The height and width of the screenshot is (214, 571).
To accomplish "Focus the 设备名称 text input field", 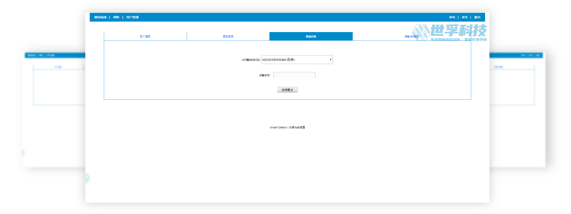I will 294,75.
